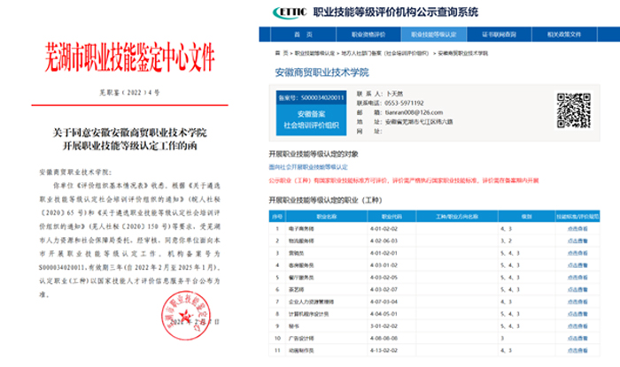Click the 安徽备案 社会培训评价组织 blue panel
This screenshot has height=367, width=620.
click(311, 119)
